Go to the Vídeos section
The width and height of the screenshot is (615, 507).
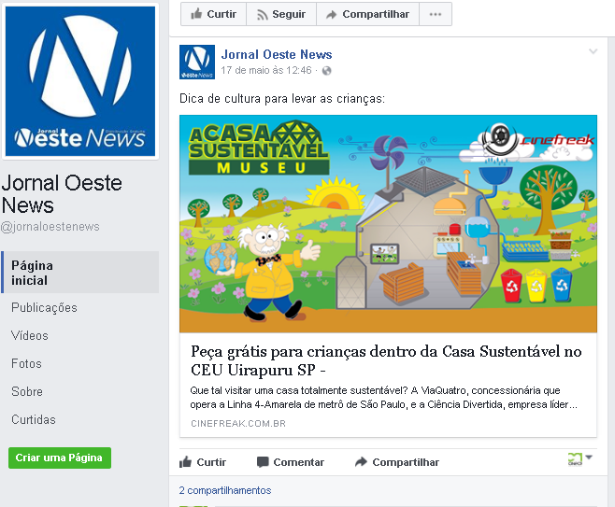30,335
